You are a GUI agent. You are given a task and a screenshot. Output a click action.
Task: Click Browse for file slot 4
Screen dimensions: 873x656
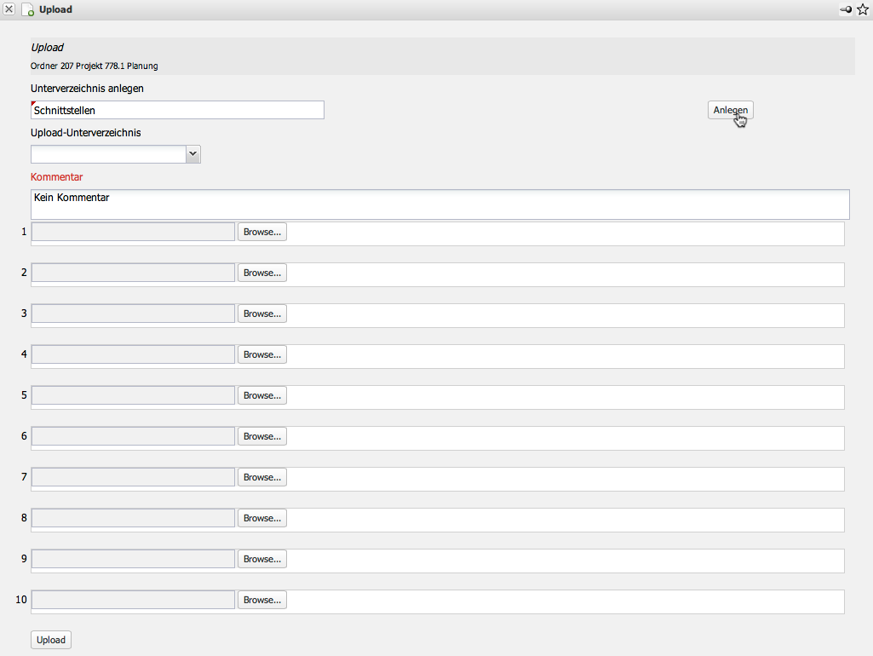pyautogui.click(x=261, y=354)
